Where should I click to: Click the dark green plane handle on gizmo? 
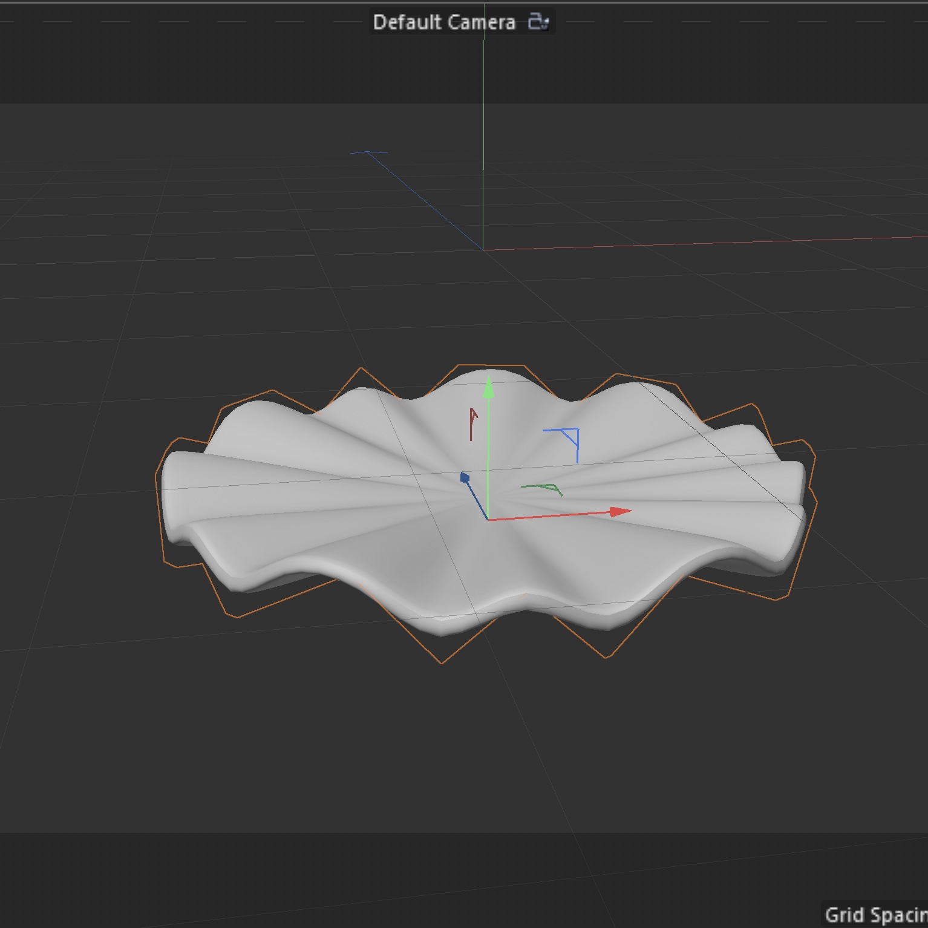[544, 488]
